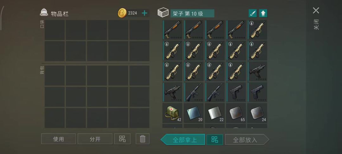Select the Uzi submachine gun in third row
Screen dimensions: 342x154
257,71
